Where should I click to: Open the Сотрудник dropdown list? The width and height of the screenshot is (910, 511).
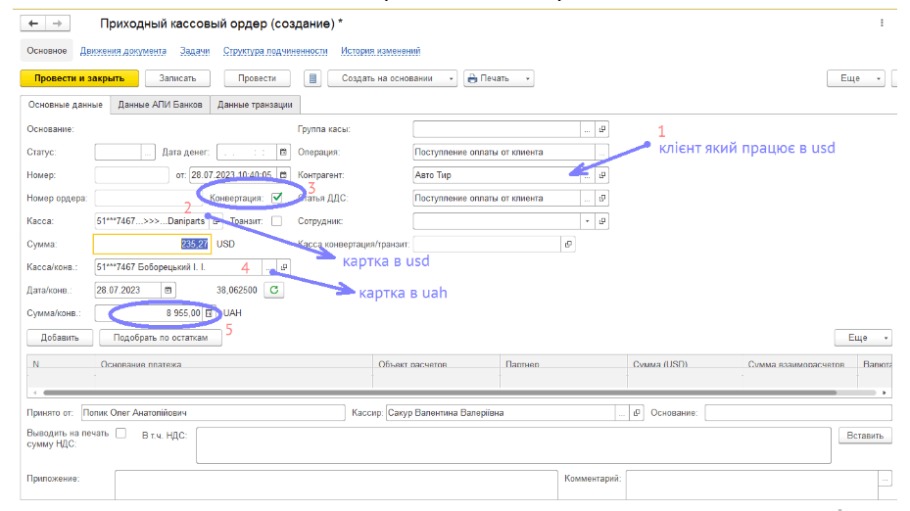coord(587,221)
